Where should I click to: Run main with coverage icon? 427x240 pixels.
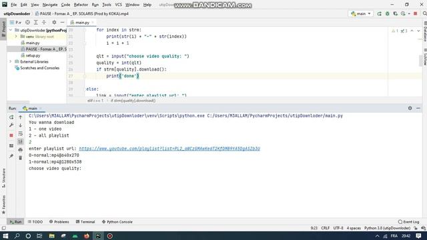395,13
